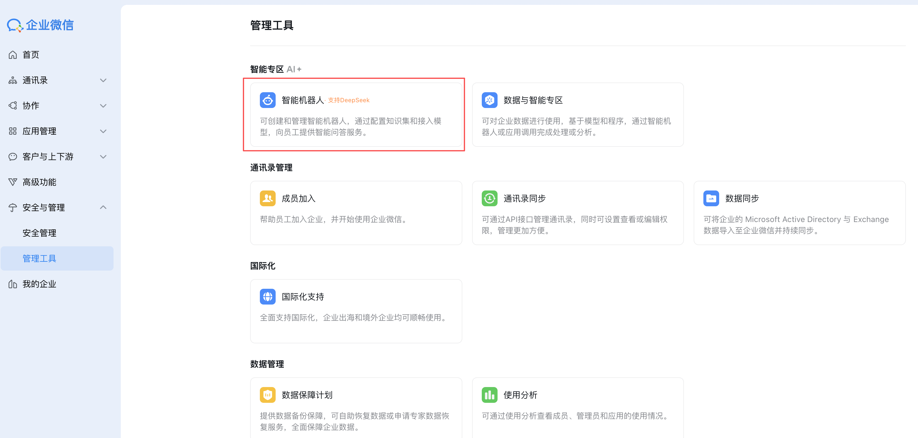Click the 企业微信 logo
Viewport: 918px width, 438px height.
tap(40, 25)
